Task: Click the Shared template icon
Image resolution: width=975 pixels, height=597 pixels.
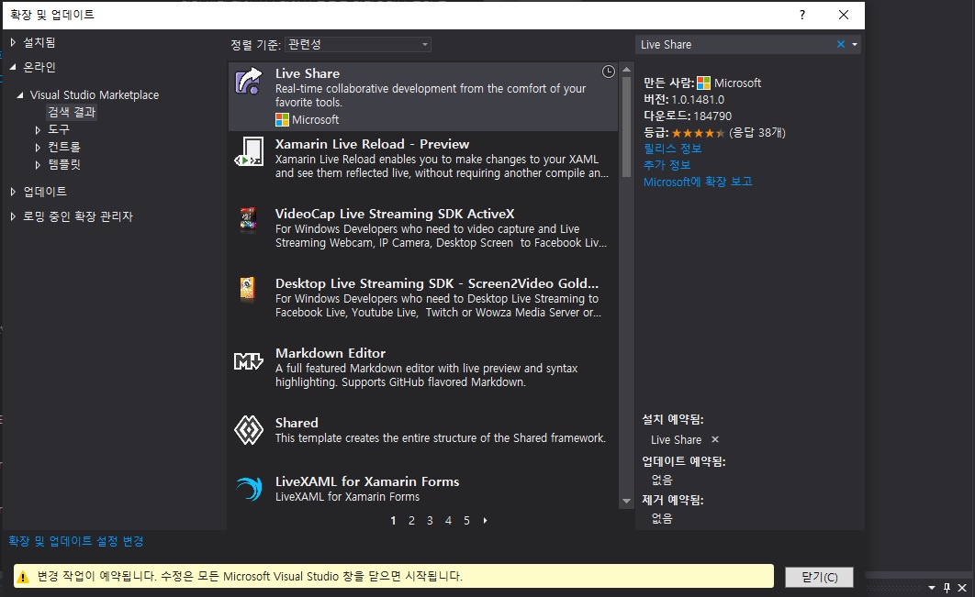Action: pyautogui.click(x=249, y=430)
